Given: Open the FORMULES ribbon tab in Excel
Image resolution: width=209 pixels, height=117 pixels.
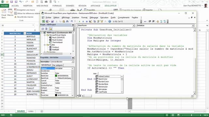Looking at the screenshot, I should click(57, 6).
